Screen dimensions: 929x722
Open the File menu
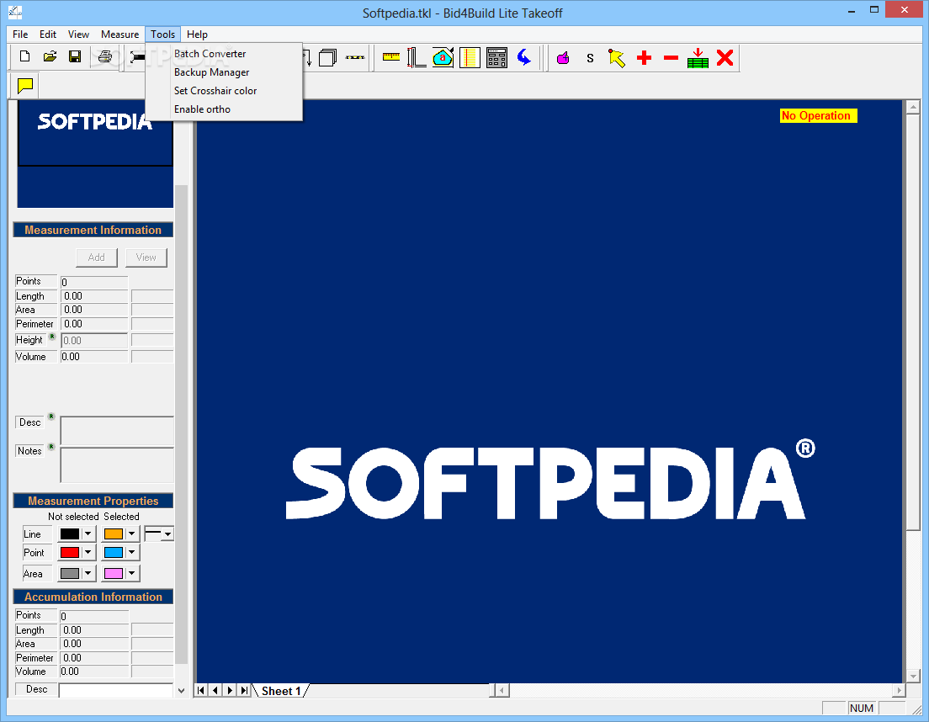(20, 35)
